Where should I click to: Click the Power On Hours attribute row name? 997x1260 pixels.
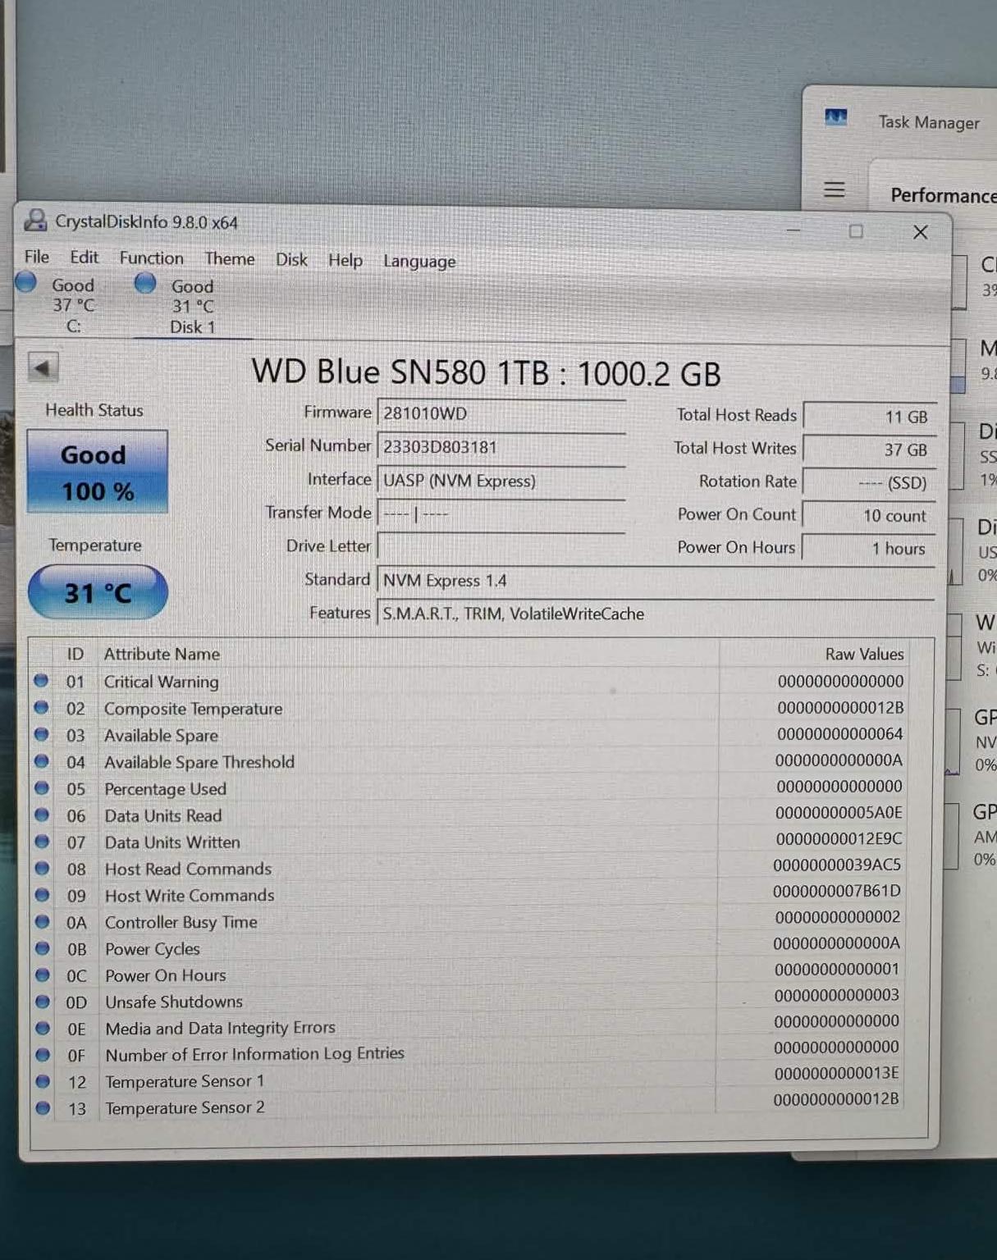tap(165, 975)
